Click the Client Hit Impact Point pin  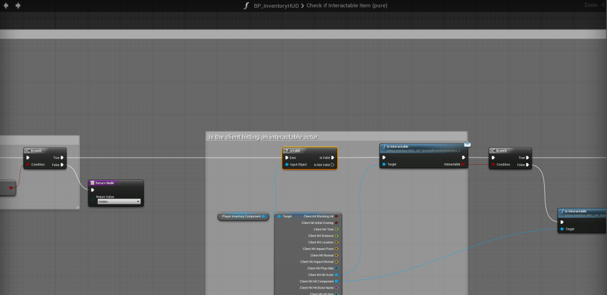337,249
